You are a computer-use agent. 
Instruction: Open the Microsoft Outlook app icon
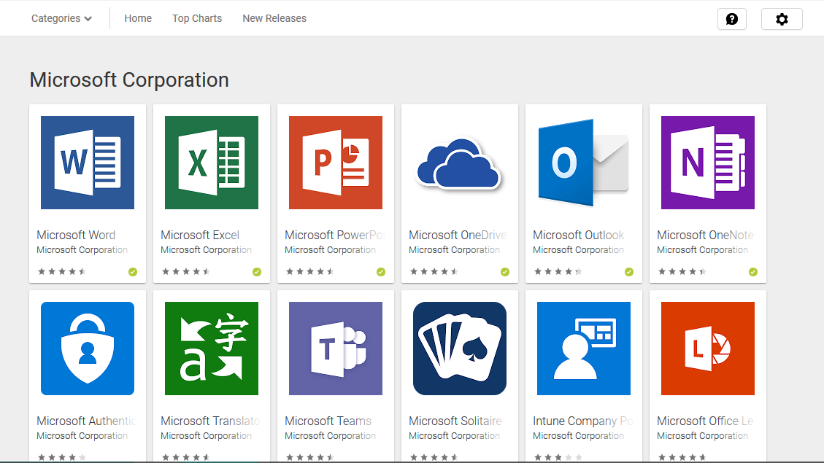(583, 162)
